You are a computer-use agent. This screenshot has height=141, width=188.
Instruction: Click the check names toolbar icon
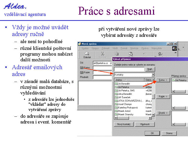click(x=160, y=54)
